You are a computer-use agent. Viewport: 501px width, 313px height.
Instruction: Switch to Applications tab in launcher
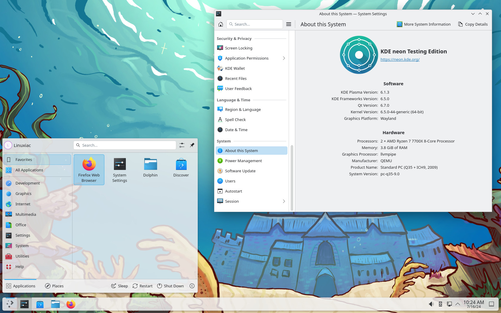click(x=21, y=286)
